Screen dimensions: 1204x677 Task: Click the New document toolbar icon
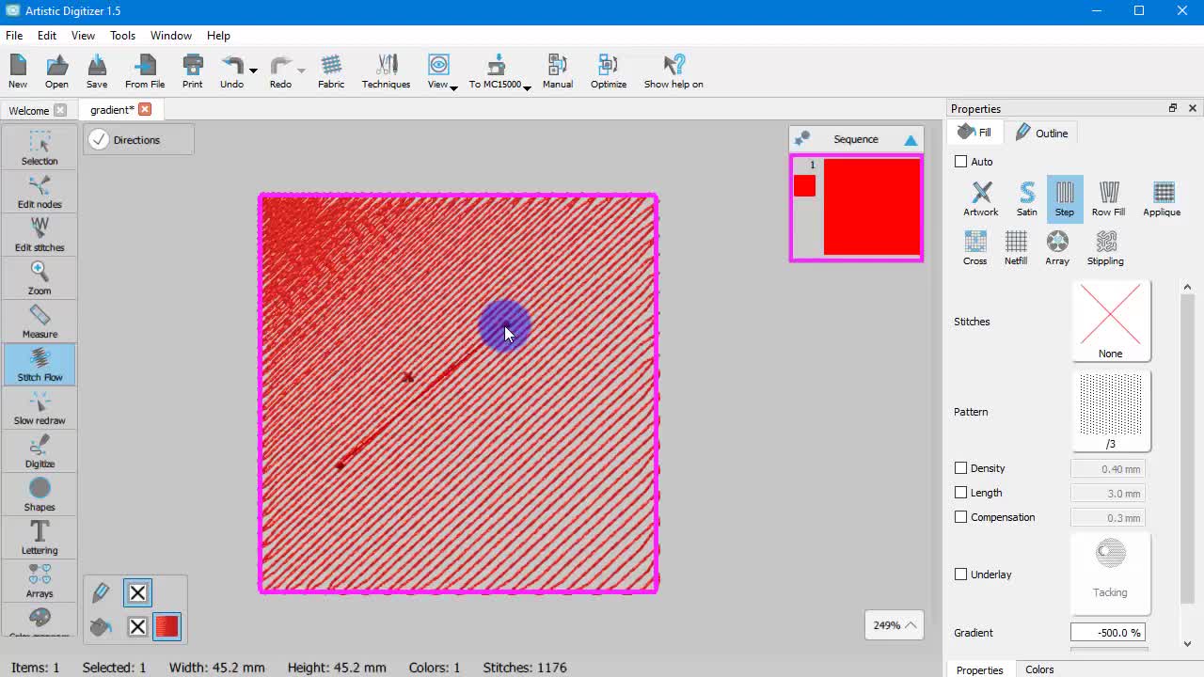click(18, 71)
